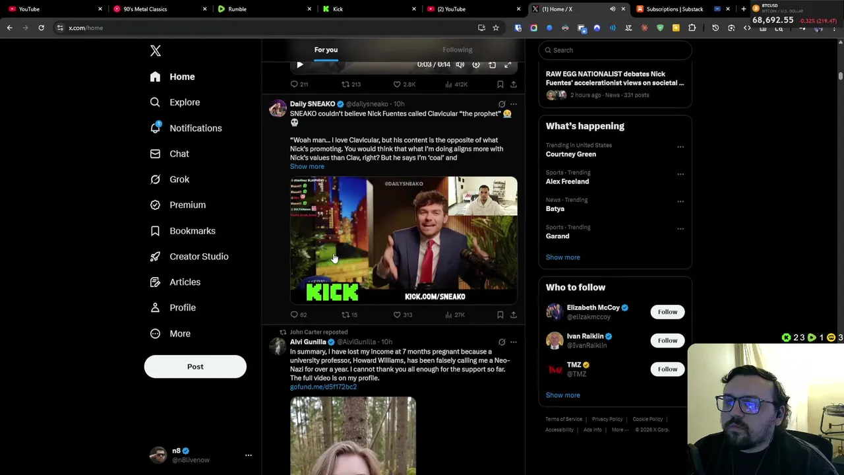844x475 pixels.
Task: Show more under Who to follow
Action: click(x=562, y=395)
